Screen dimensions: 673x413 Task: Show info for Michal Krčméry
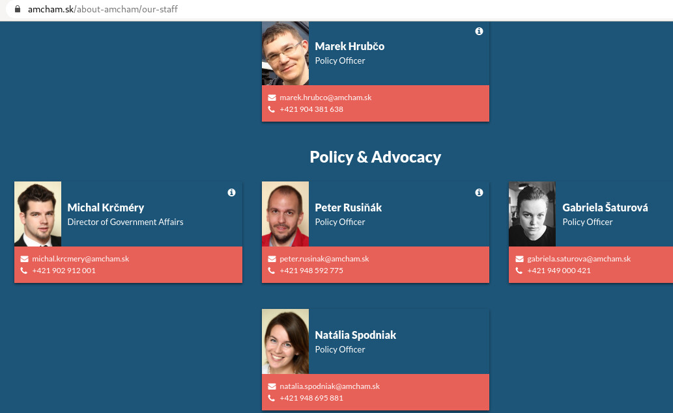(231, 193)
